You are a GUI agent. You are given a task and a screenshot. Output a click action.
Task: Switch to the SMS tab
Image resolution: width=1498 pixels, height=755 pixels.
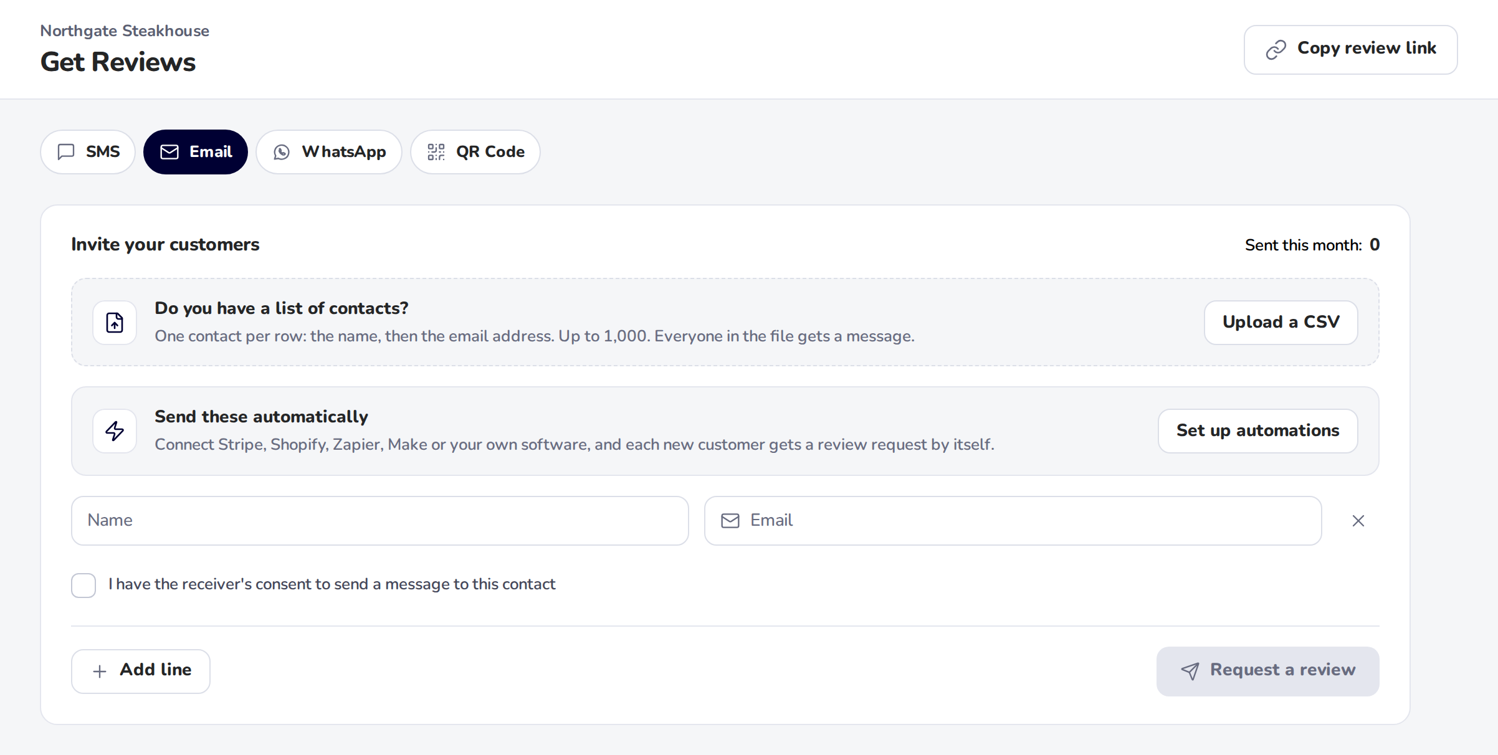(88, 152)
